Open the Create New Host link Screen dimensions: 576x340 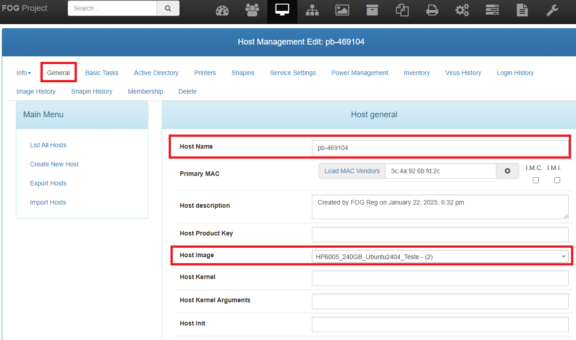(x=54, y=164)
